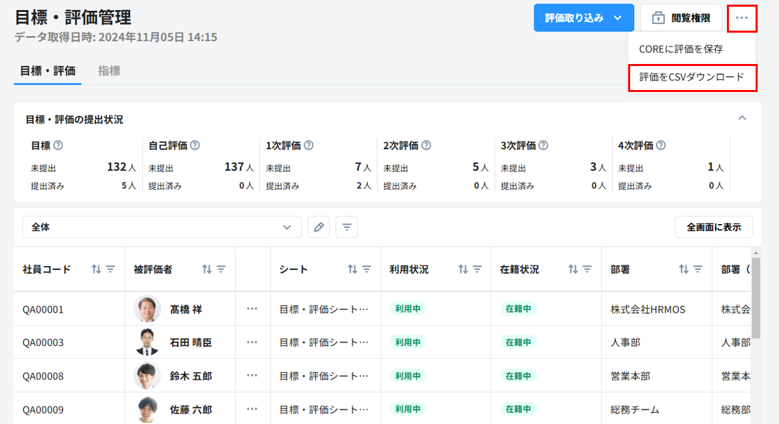Click the pencil edit icon beside view selector

[x=318, y=227]
